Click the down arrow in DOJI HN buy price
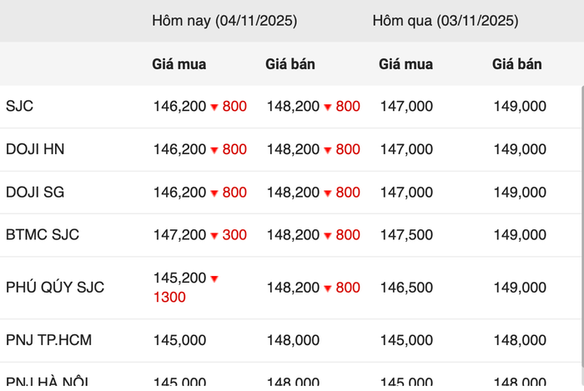This screenshot has height=391, width=584. coord(214,151)
